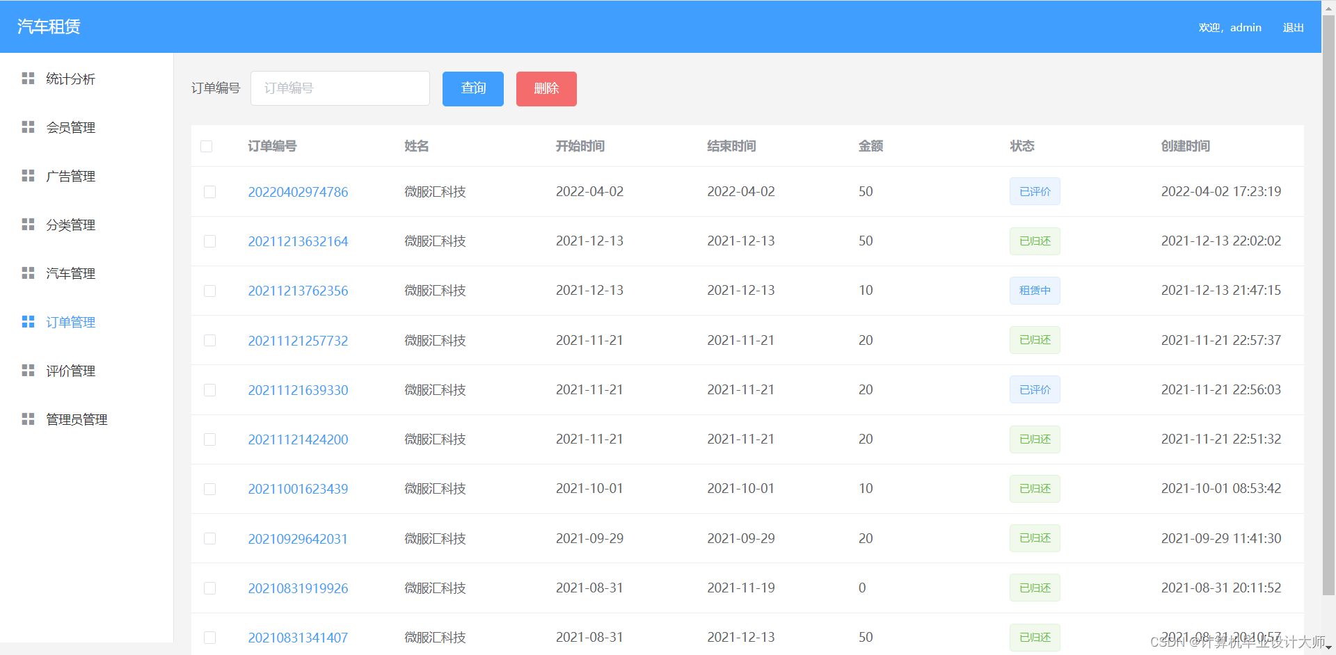
Task: Open order link 20211001623439
Action: tap(298, 489)
